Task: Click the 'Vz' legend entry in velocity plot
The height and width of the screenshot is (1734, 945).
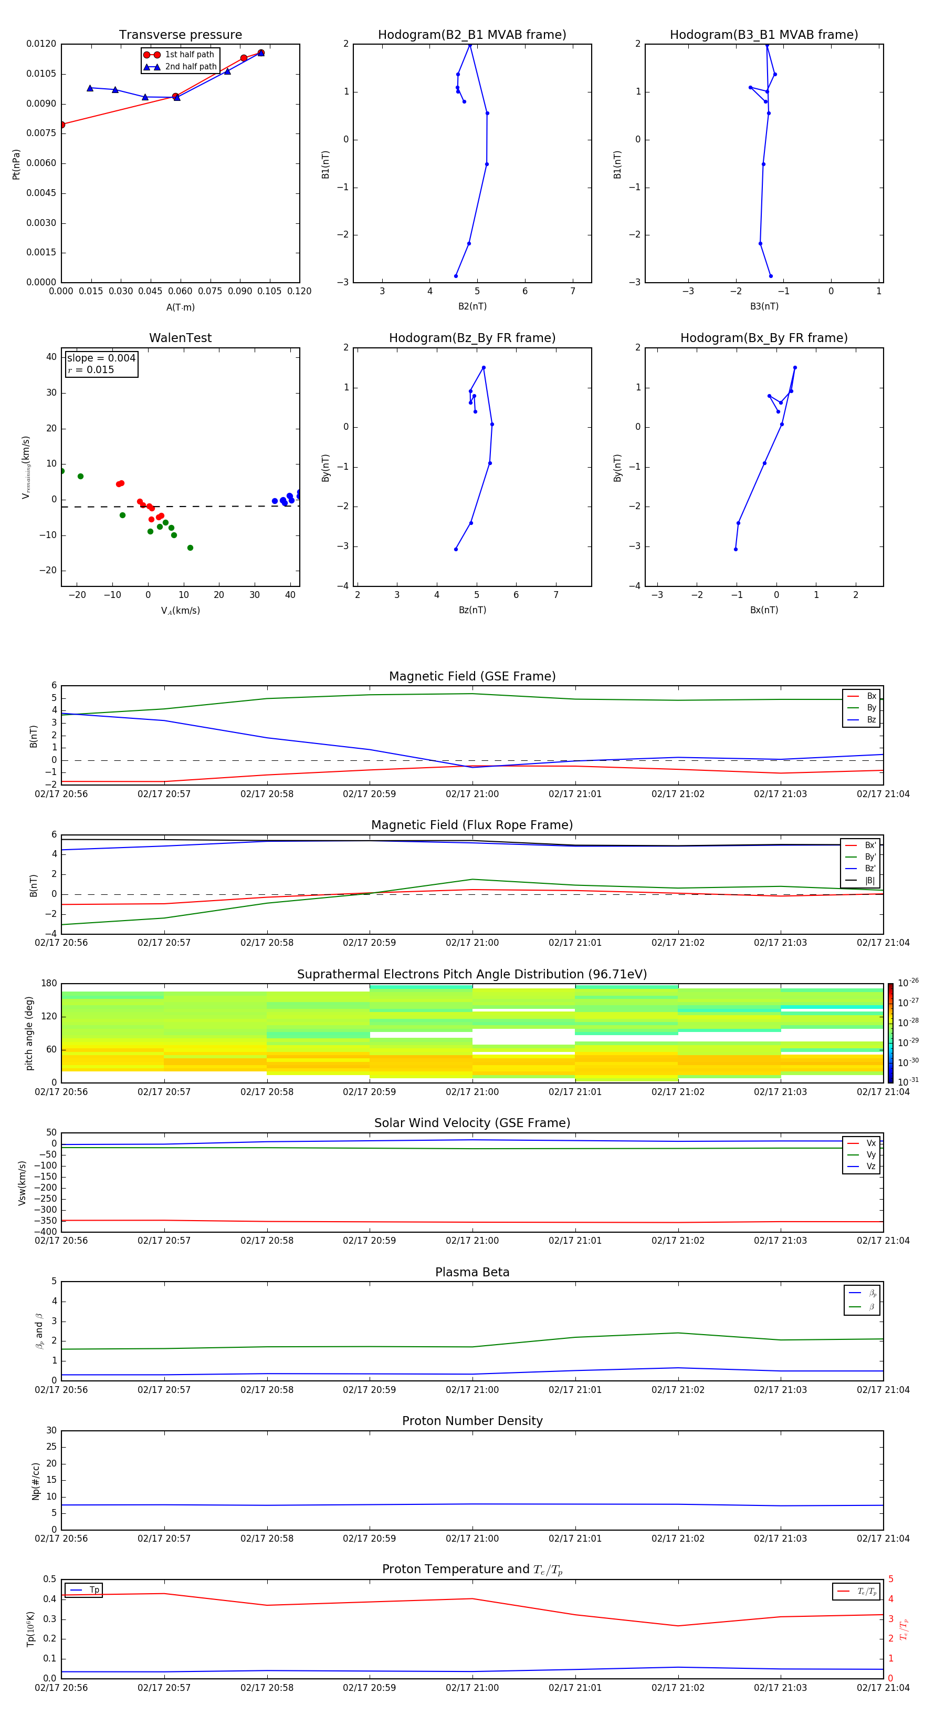Action: point(862,1167)
